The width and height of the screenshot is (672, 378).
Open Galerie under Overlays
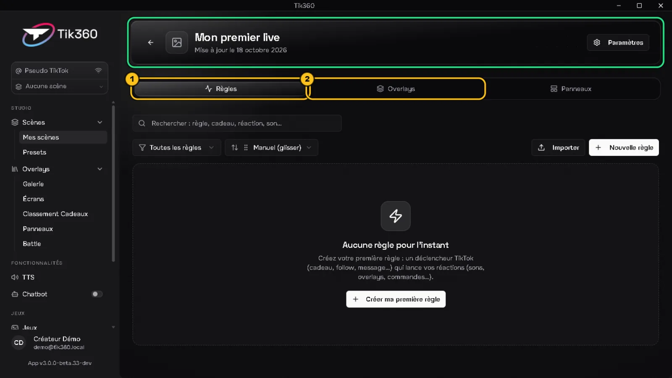(x=63, y=184)
